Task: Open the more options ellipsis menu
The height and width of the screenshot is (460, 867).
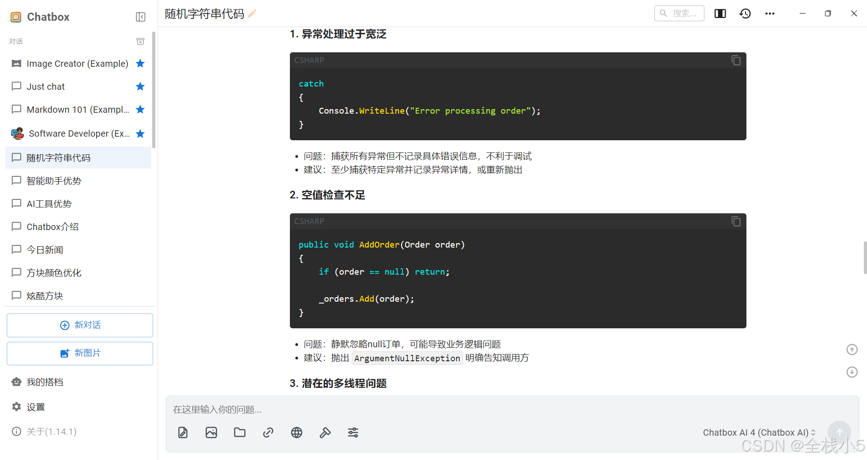Action: [x=770, y=14]
